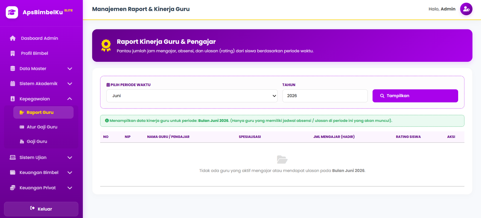Click the ApsBimbelKu brand name

43,12
